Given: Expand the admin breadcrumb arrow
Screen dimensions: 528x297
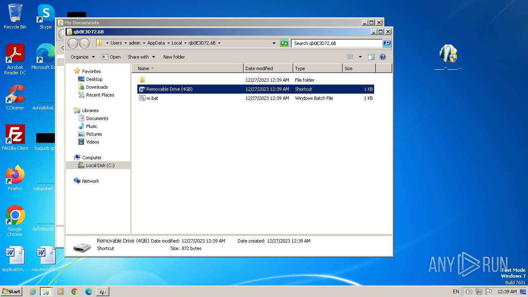Looking at the screenshot, I should 144,43.
